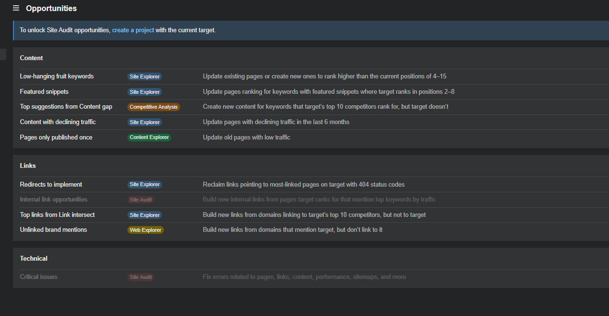609x316 pixels.
Task: Click the Web Explorer yellow tag
Action: 146,230
